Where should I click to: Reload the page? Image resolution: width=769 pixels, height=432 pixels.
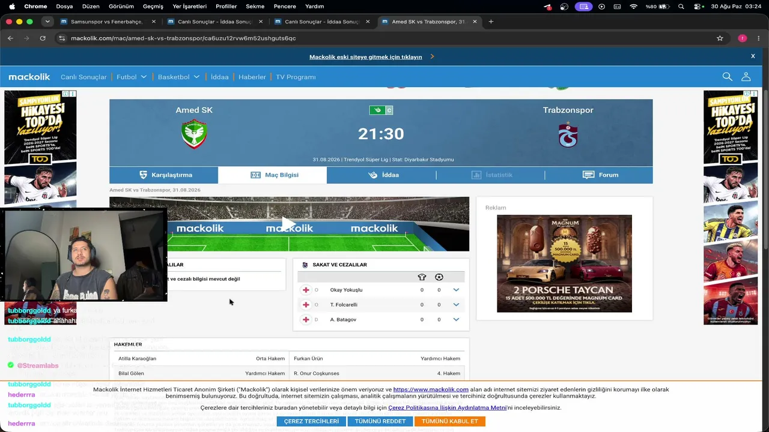point(43,38)
